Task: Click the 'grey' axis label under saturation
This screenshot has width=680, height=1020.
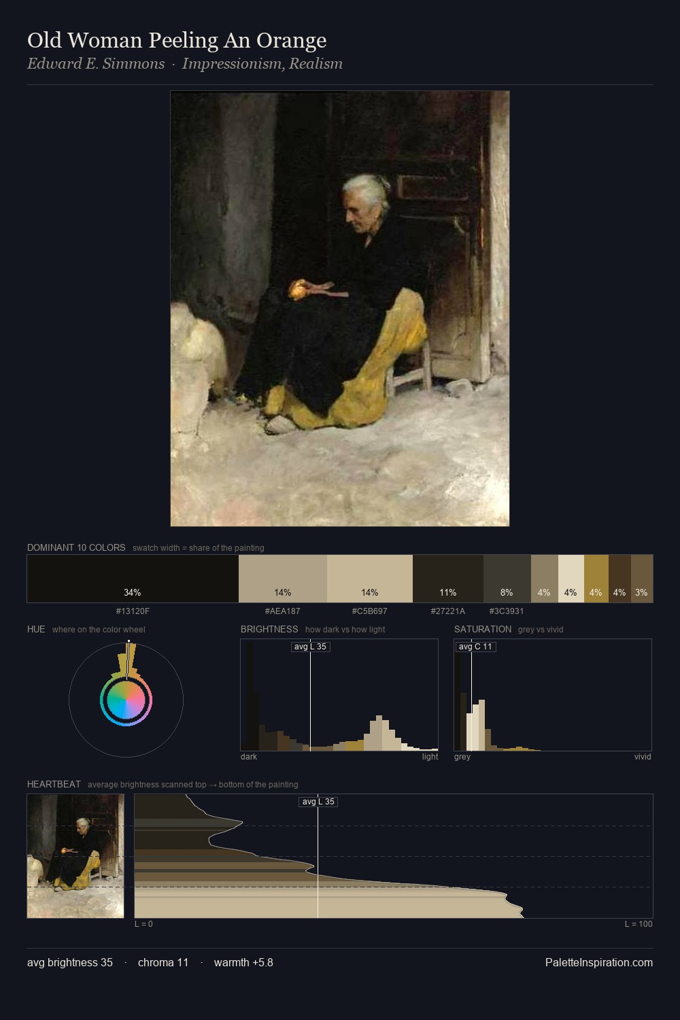Action: 462,757
